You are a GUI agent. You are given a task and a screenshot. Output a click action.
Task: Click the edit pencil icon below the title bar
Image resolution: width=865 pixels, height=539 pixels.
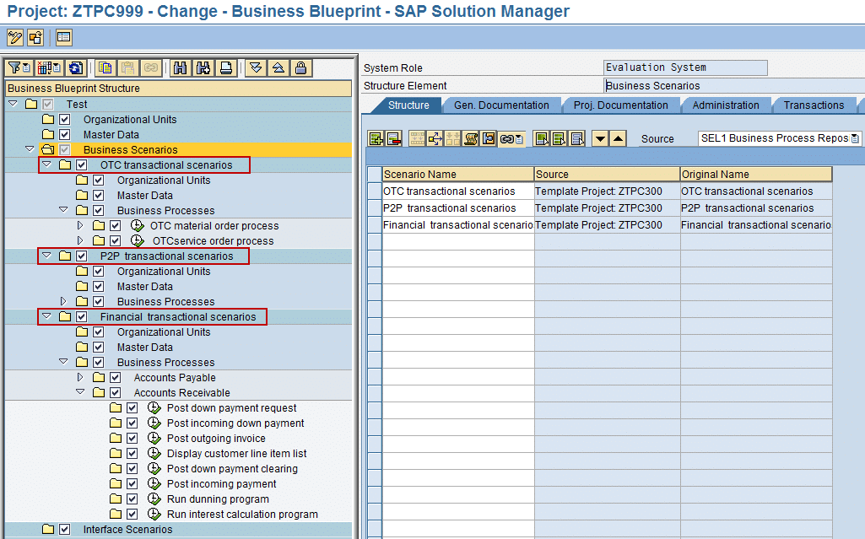click(x=14, y=37)
